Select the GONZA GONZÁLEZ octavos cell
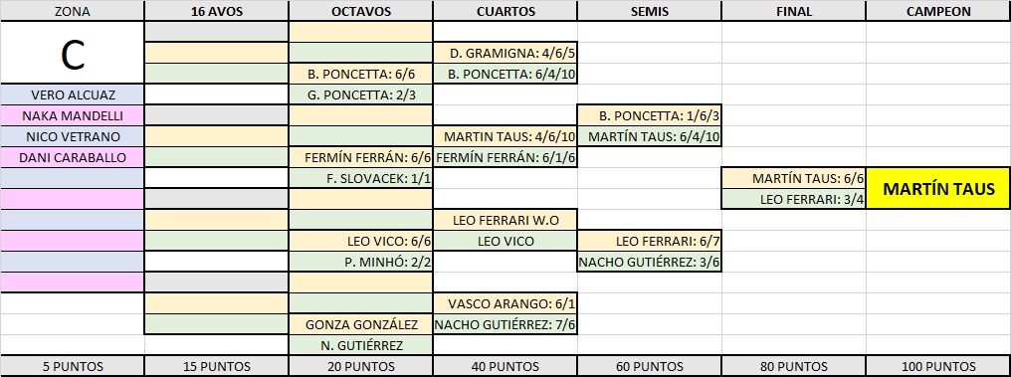 pos(361,325)
